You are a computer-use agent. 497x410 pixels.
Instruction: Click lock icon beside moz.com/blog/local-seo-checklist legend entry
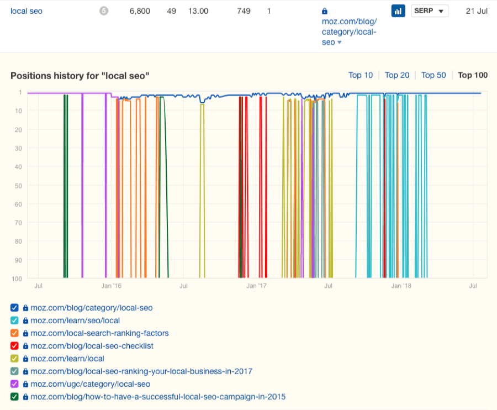[x=25, y=346]
